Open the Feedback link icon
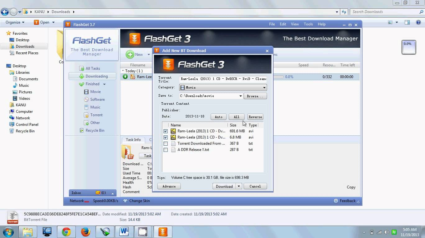 [336, 201]
